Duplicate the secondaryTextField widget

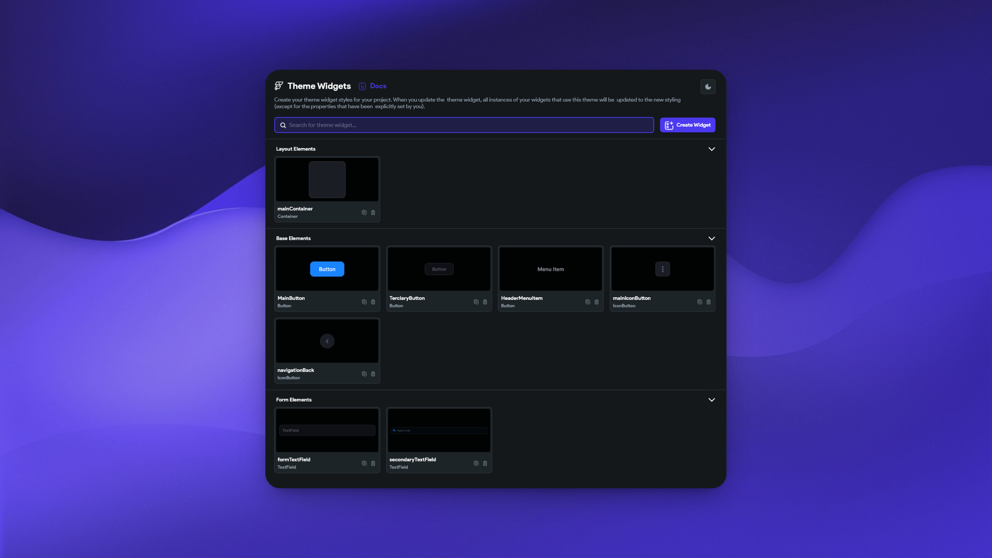476,463
